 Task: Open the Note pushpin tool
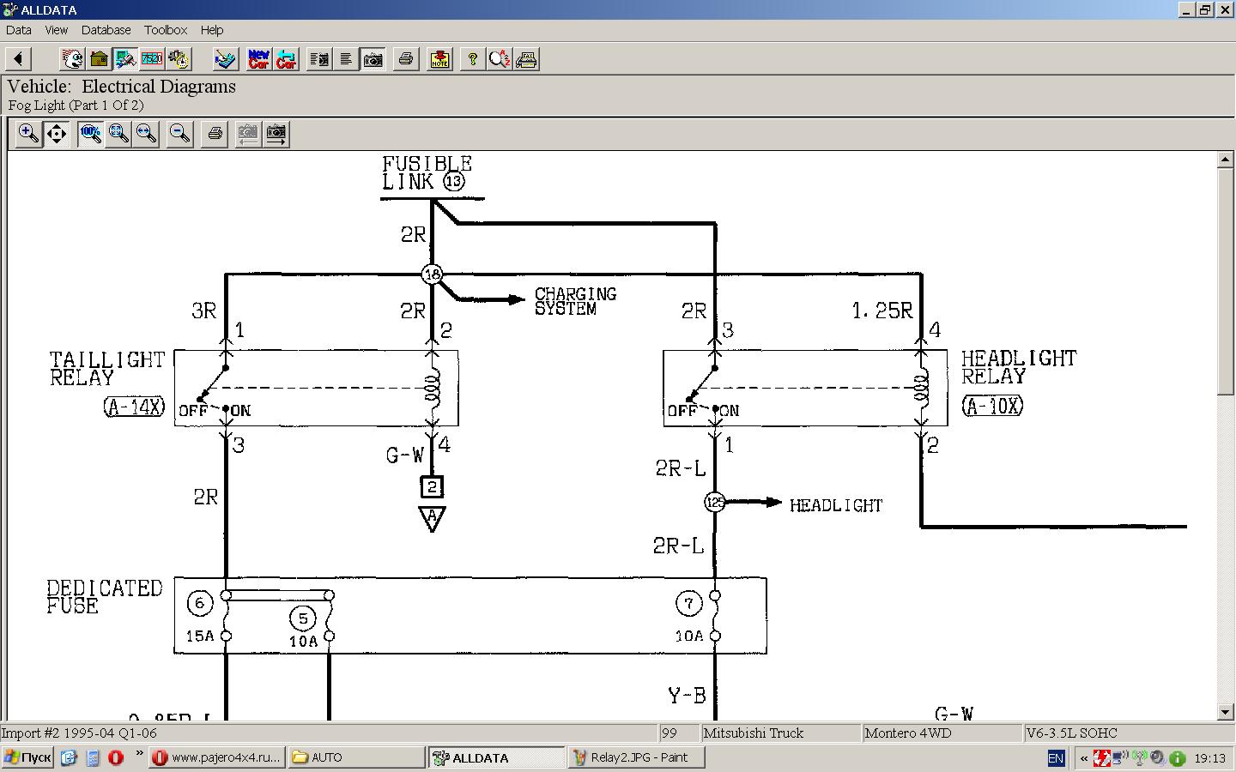(439, 59)
